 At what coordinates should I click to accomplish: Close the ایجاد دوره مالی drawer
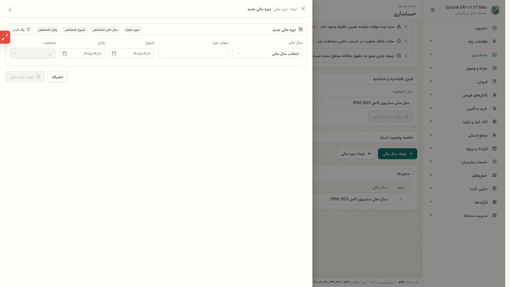[303, 9]
